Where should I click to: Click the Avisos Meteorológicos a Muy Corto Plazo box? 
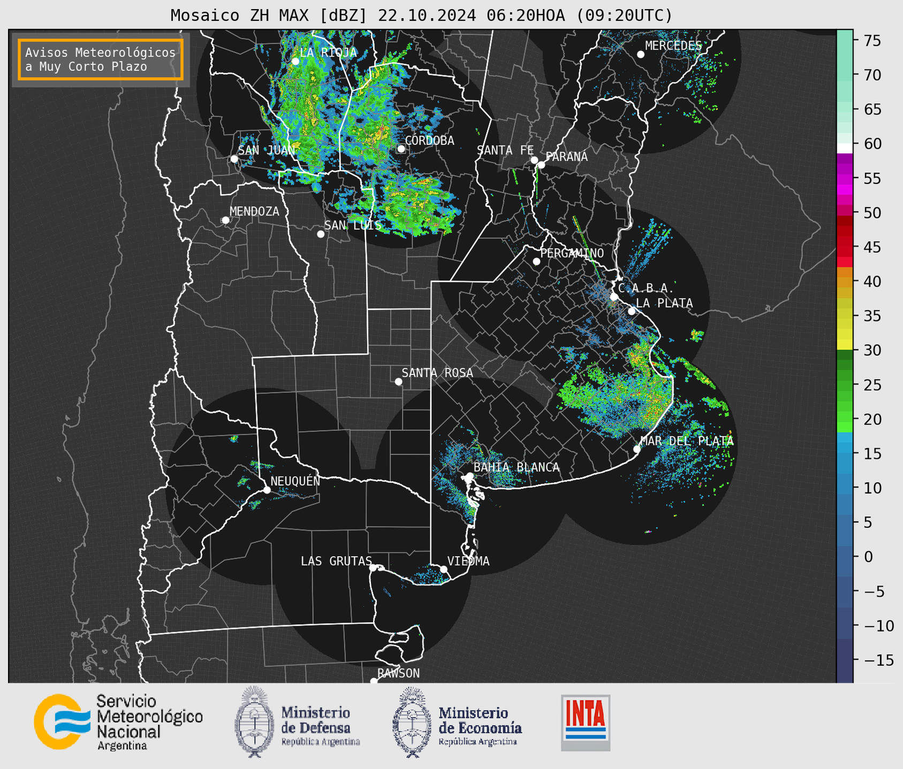click(101, 59)
